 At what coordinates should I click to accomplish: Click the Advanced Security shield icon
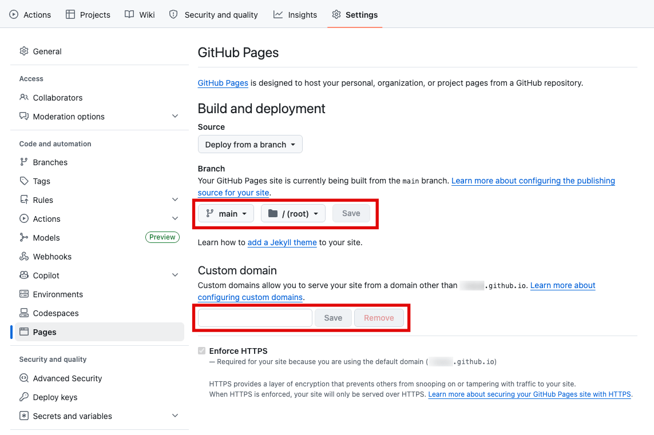click(x=24, y=378)
